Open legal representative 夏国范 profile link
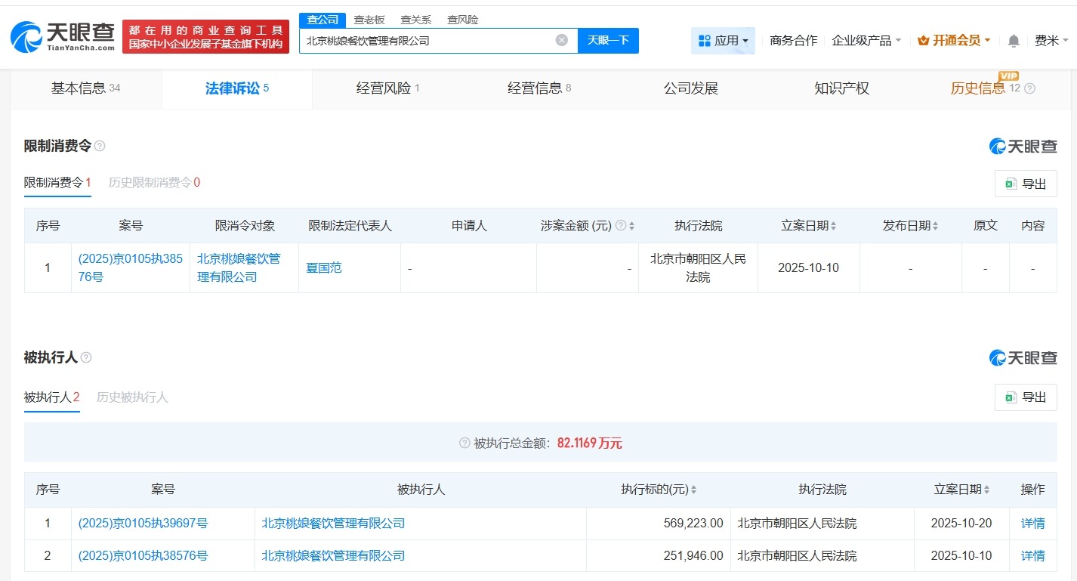This screenshot has width=1077, height=581. click(x=323, y=267)
